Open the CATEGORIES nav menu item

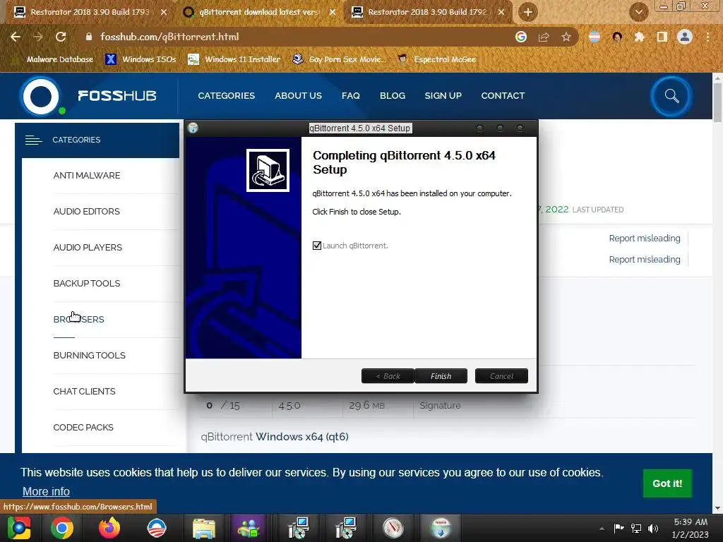[227, 96]
